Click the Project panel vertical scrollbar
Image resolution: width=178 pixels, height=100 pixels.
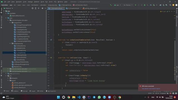[46, 33]
